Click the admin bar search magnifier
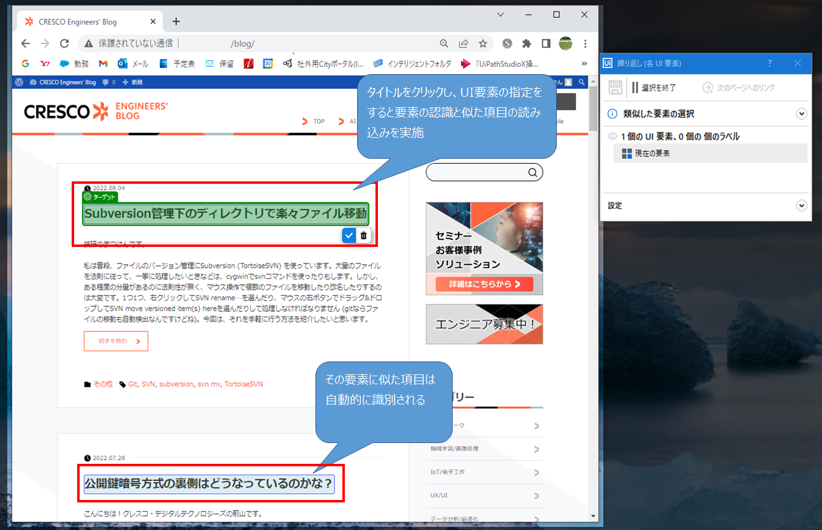Image resolution: width=822 pixels, height=530 pixels. [581, 82]
